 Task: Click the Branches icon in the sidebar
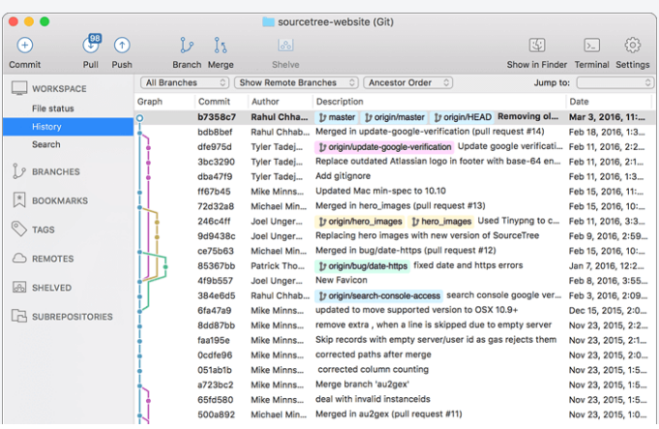point(19,171)
